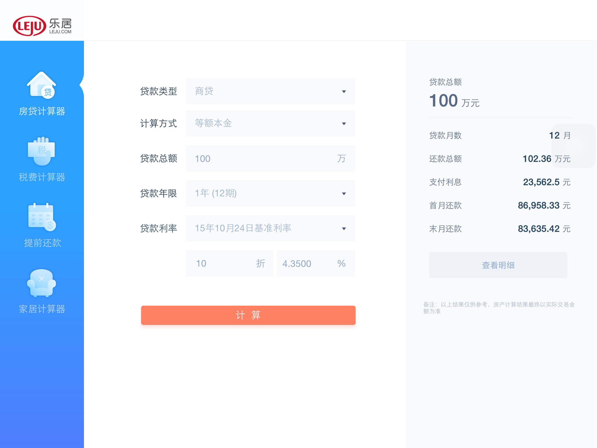The width and height of the screenshot is (597, 448).
Task: Click the 23,562.5 元 interest value
Action: click(x=547, y=182)
